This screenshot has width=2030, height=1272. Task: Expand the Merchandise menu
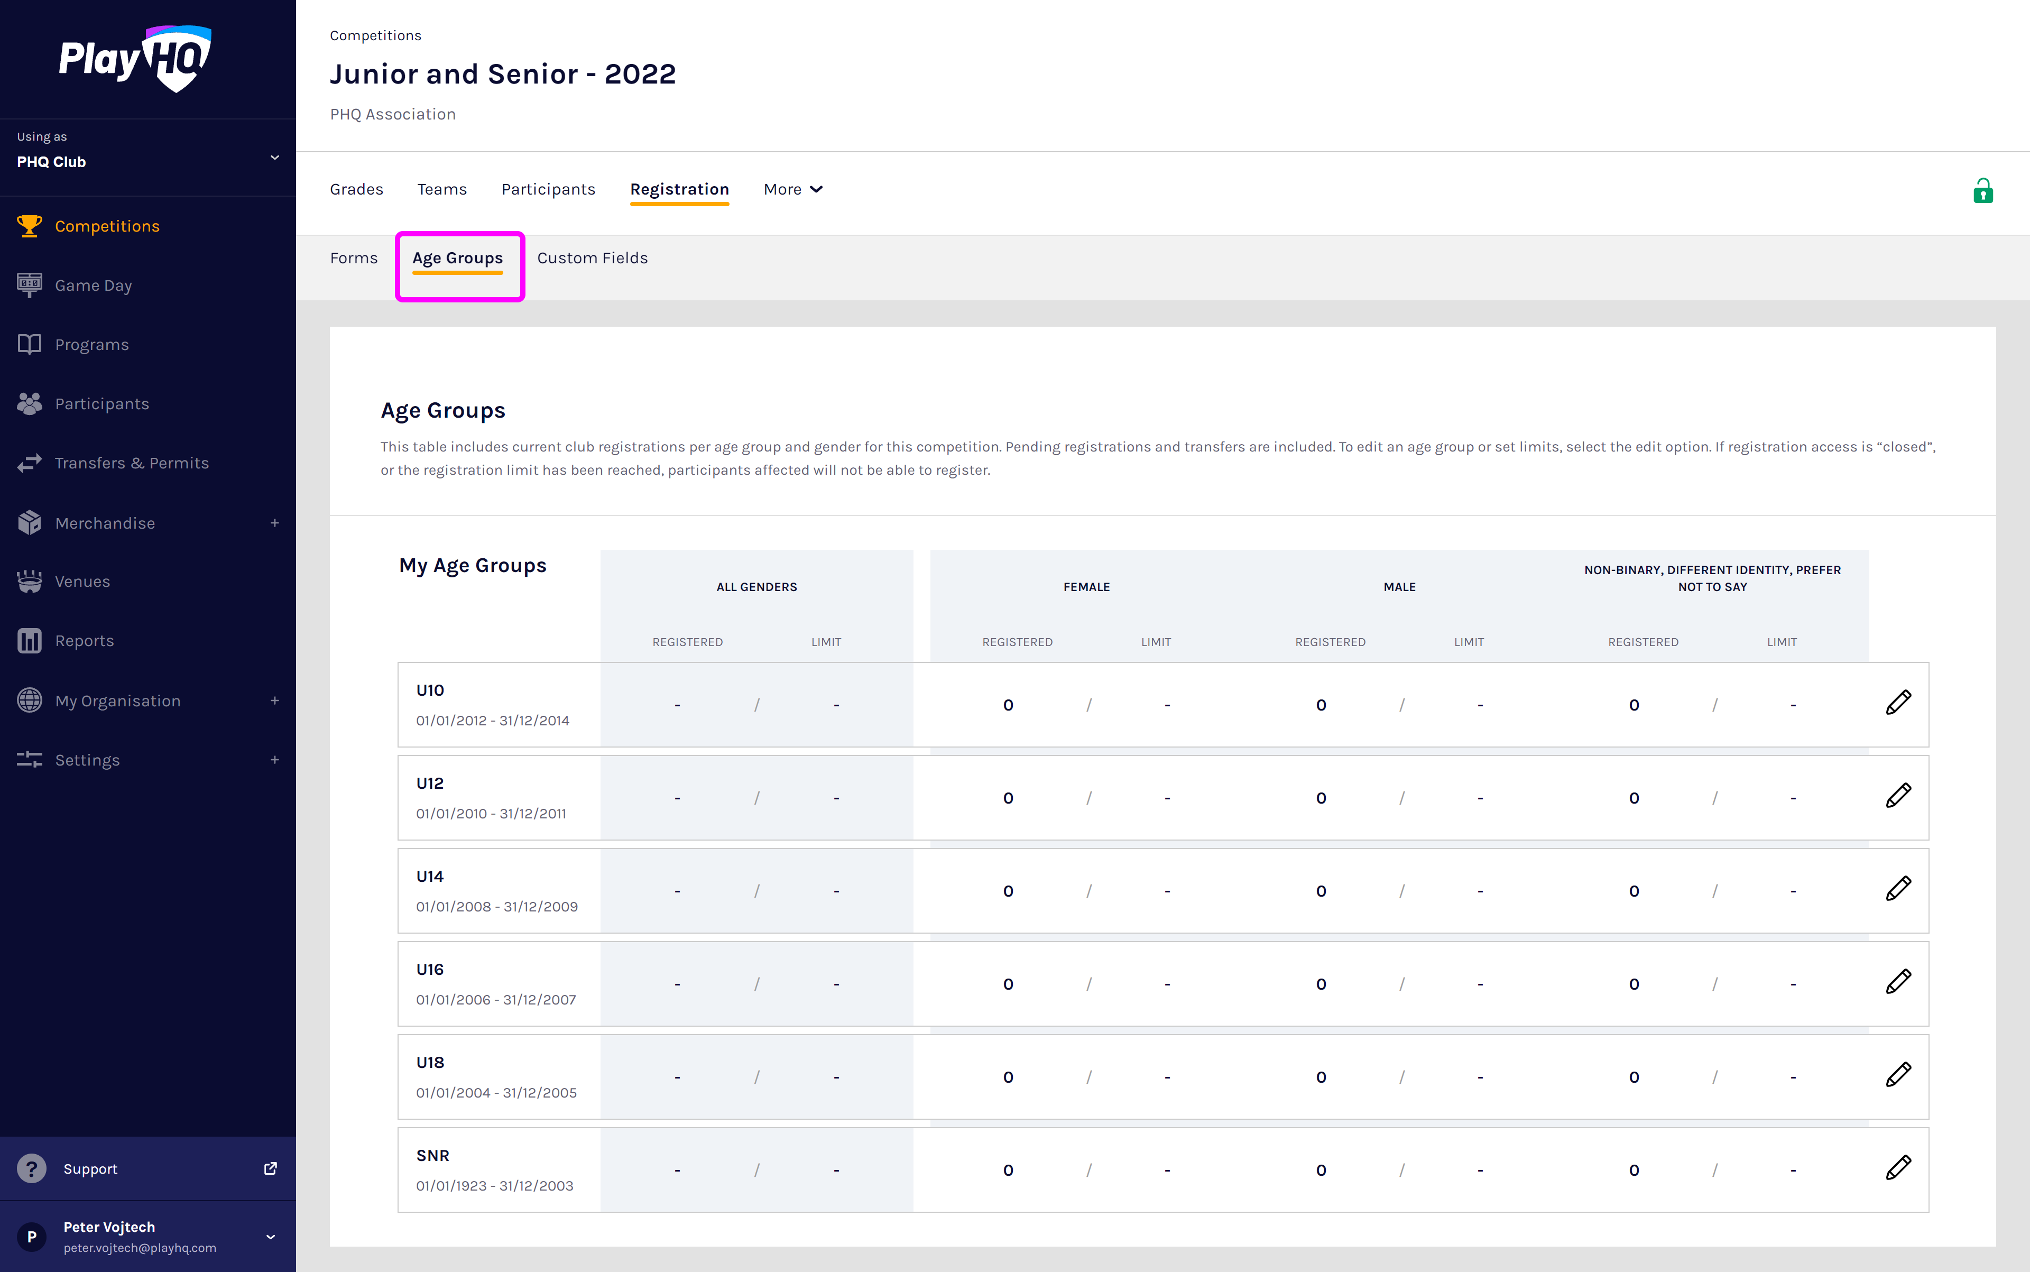point(274,523)
